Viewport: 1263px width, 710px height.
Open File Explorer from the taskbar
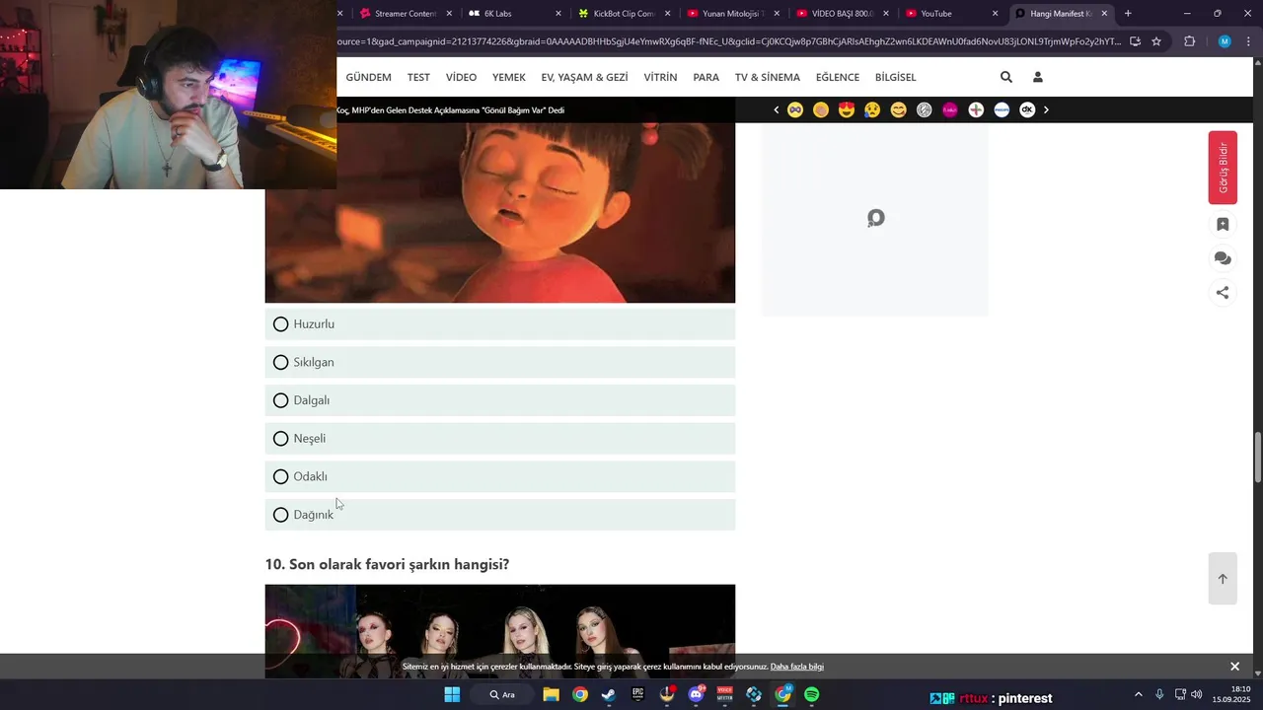(551, 694)
